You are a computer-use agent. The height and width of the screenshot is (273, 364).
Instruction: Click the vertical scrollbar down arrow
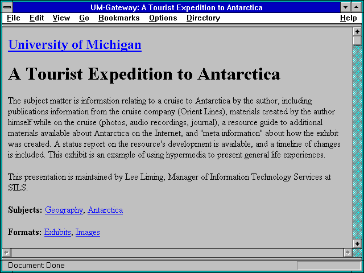coord(357,243)
